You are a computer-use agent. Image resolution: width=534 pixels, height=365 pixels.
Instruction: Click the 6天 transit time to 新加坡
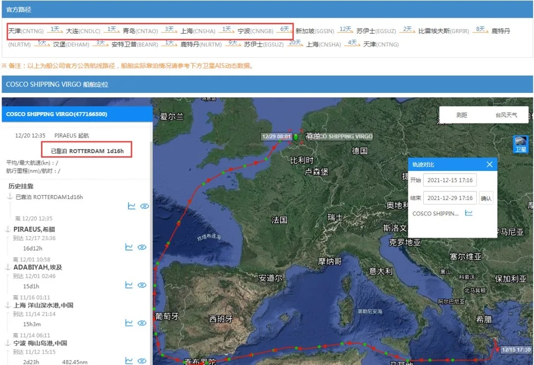(284, 29)
